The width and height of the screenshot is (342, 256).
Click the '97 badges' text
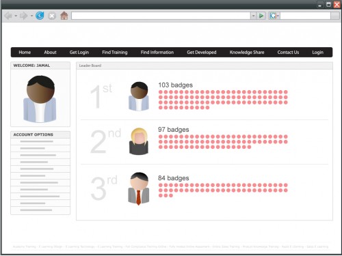coord(173,130)
